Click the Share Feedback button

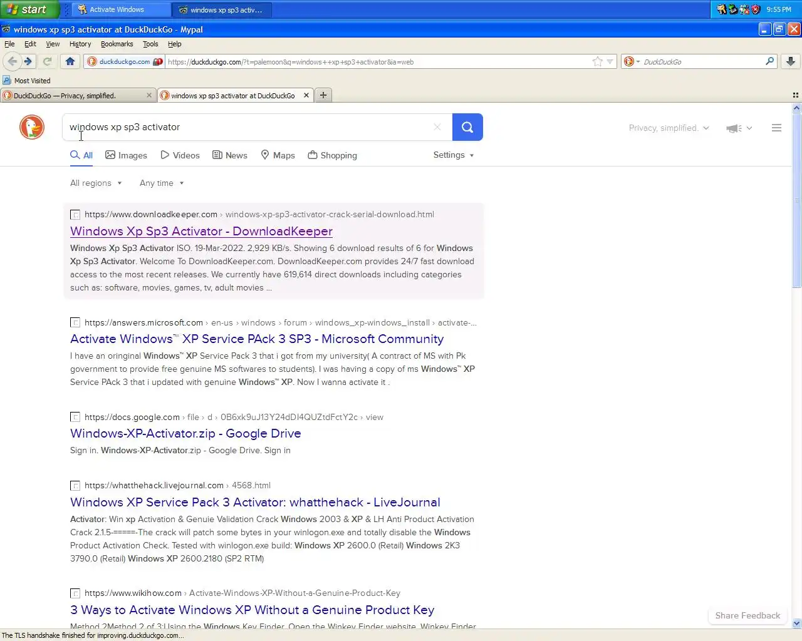click(x=747, y=615)
